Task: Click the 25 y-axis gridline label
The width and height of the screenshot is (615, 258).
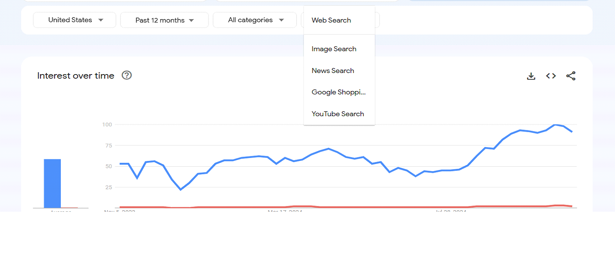Action: 109,187
